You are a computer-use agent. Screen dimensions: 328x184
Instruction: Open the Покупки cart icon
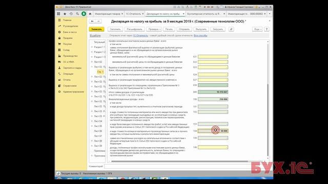pos(59,44)
